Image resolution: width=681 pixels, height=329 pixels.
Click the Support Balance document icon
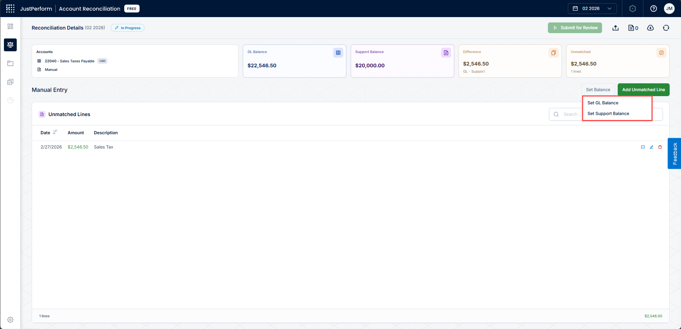click(446, 53)
